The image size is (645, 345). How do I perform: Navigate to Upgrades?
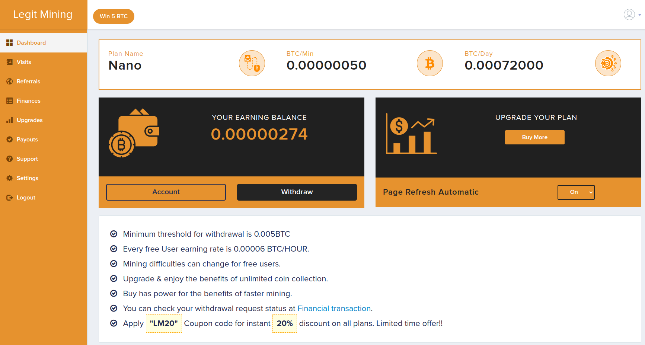(x=44, y=120)
